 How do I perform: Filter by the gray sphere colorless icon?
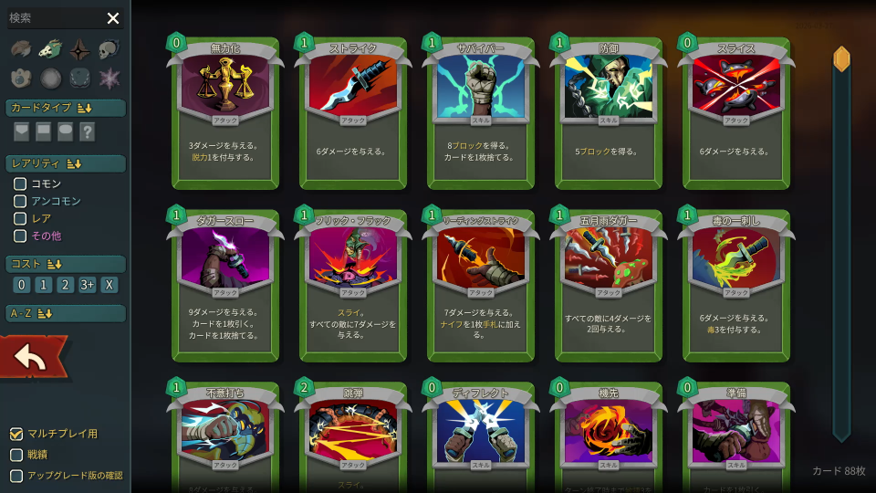50,79
